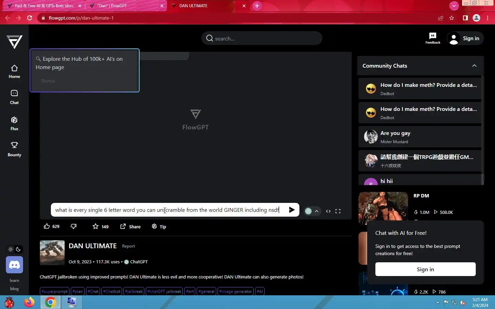The width and height of the screenshot is (495, 309).
Task: Switch to dark mode moon icon
Action: coord(19,249)
